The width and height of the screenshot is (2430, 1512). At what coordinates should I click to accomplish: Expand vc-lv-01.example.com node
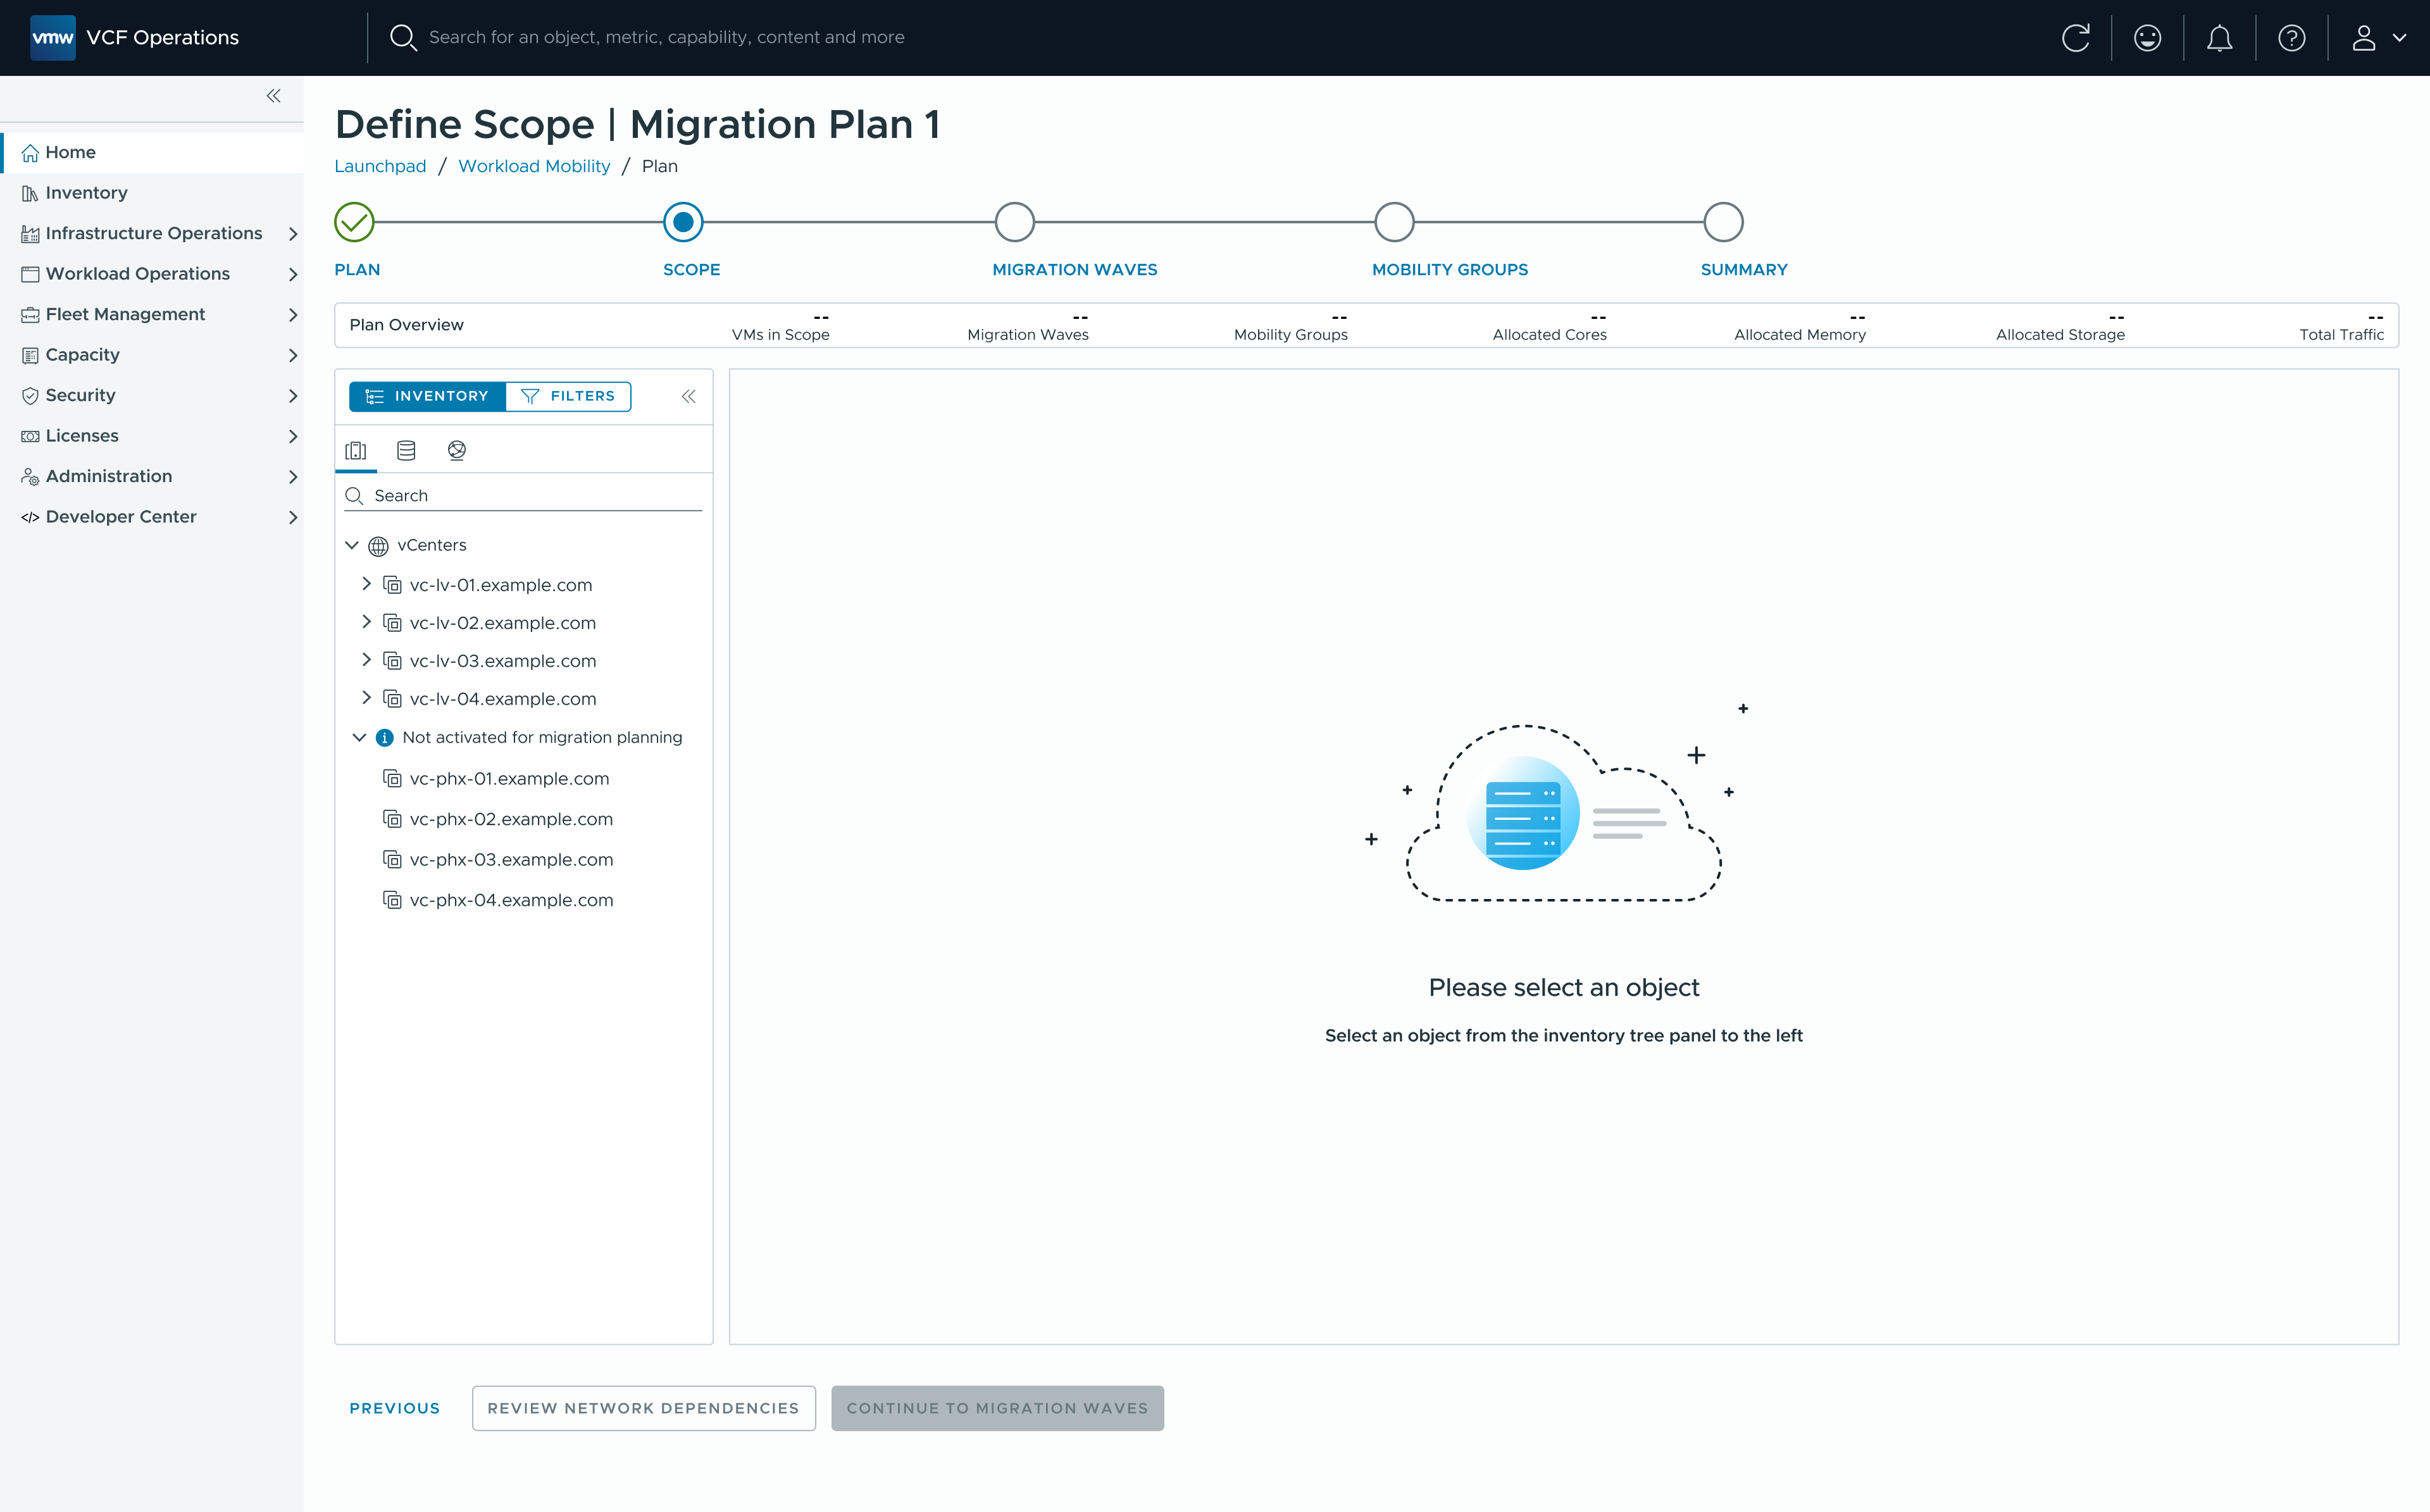tap(366, 584)
